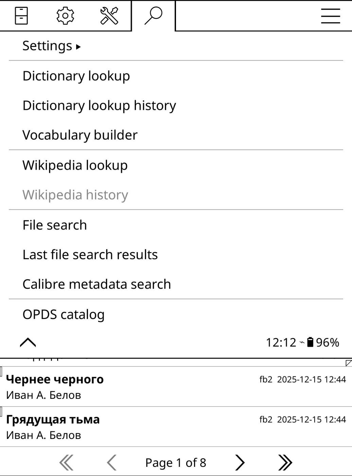Jump to last page of file list
Viewport: 352px width, 476px height.
(285, 462)
